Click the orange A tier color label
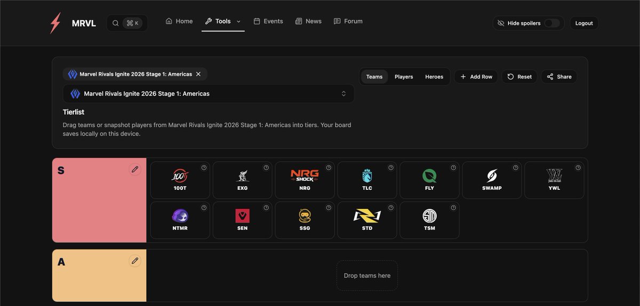This screenshot has height=306, width=640. pyautogui.click(x=99, y=275)
